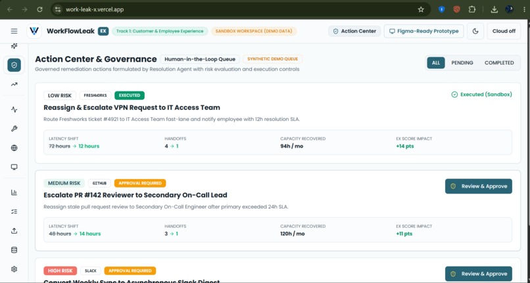Click the +14 pts EX score value
Image resolution: width=530 pixels, height=283 pixels.
(405, 146)
